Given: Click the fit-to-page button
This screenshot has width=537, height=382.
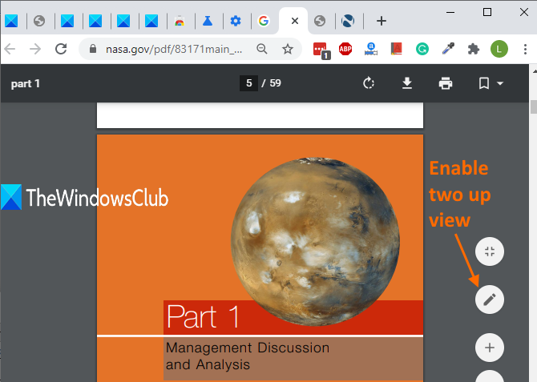Looking at the screenshot, I should (490, 251).
